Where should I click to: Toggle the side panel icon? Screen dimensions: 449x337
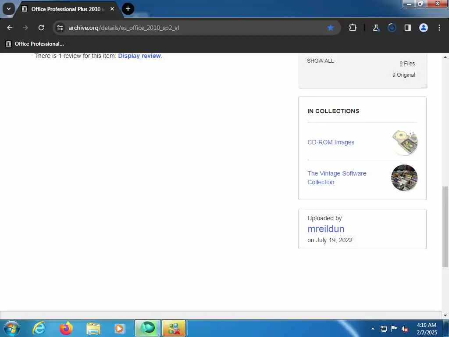click(x=408, y=28)
